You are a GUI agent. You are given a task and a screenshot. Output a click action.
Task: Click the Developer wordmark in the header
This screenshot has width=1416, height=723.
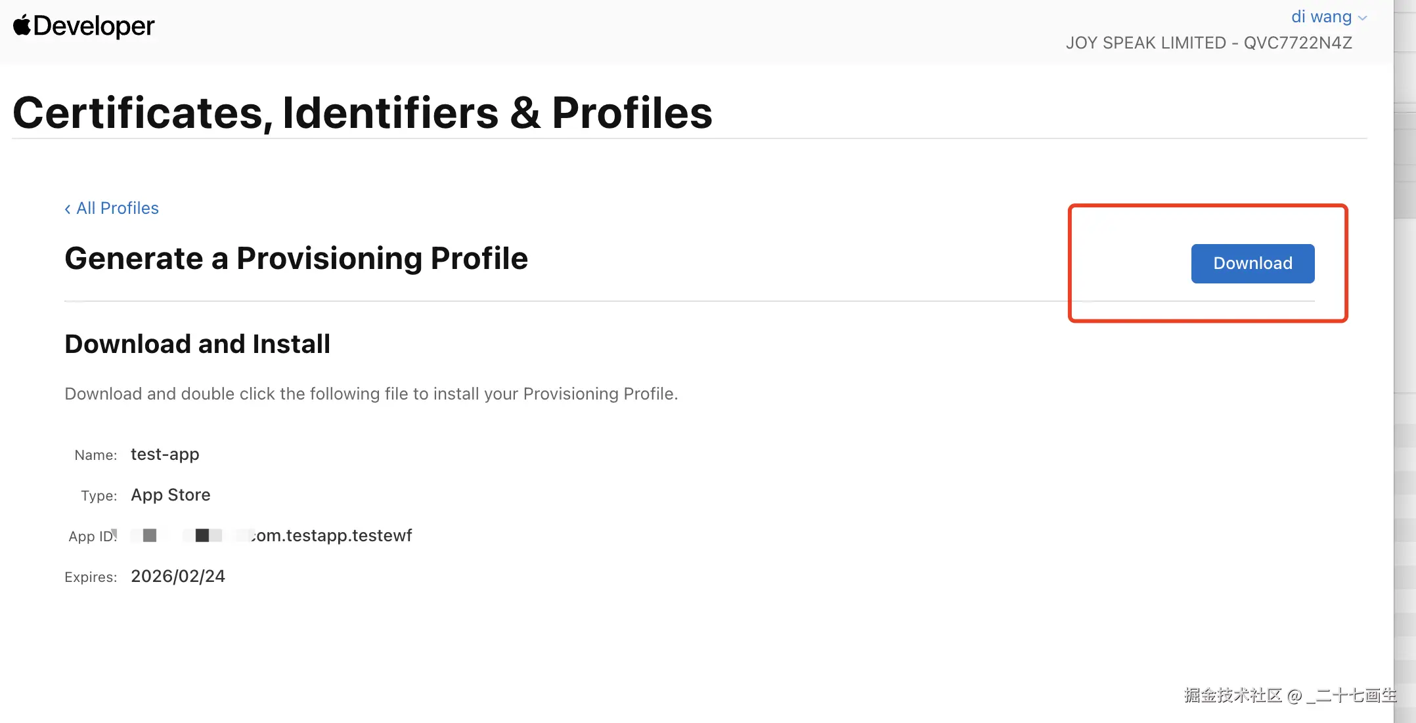[94, 26]
